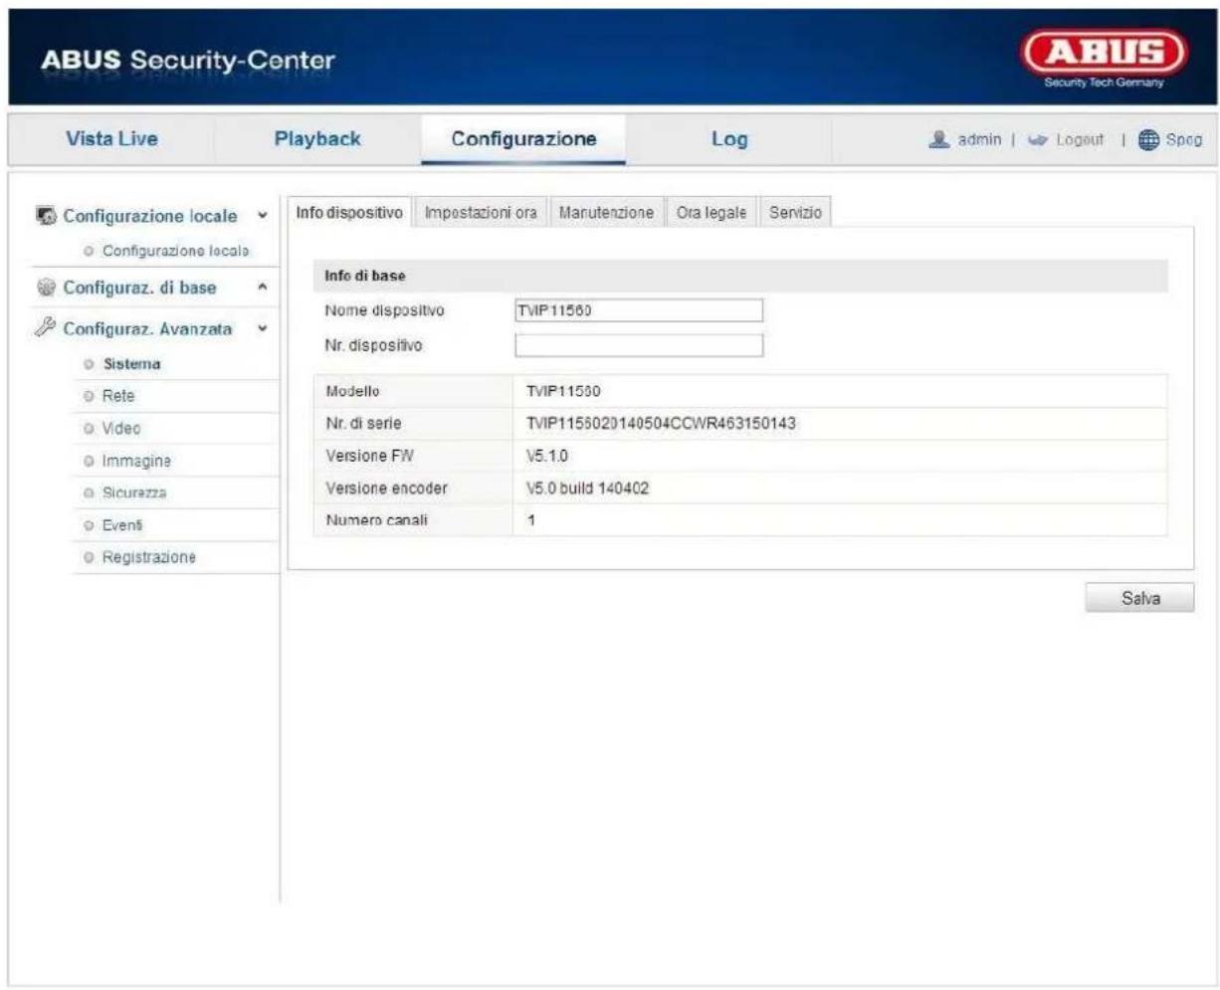Click the Configurazione locale heading
Image resolution: width=1220 pixels, height=990 pixels.
point(150,216)
